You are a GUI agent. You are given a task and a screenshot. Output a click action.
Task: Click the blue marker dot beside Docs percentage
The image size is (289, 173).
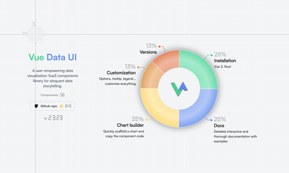[x=211, y=120]
